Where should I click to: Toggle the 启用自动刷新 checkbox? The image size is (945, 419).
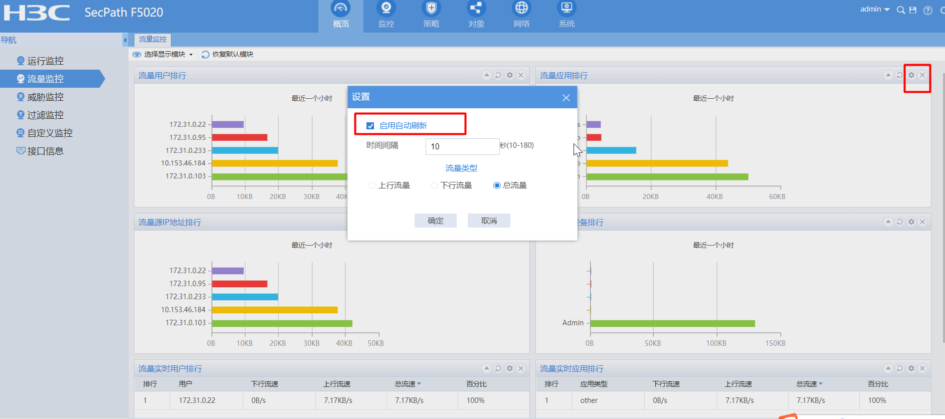(370, 126)
